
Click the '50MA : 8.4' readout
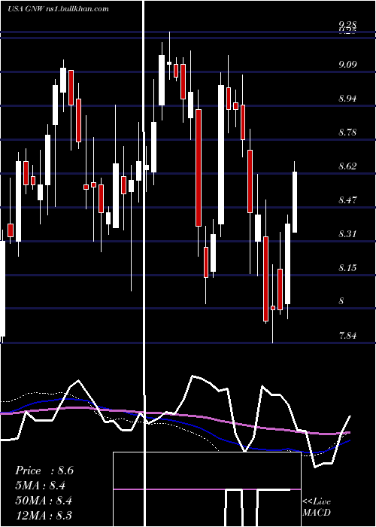coord(44,501)
